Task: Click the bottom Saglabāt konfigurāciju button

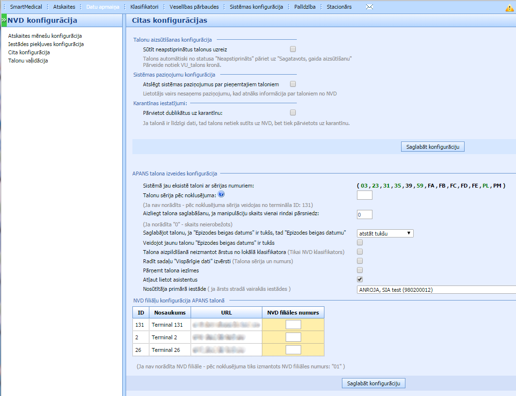Action: click(x=373, y=383)
